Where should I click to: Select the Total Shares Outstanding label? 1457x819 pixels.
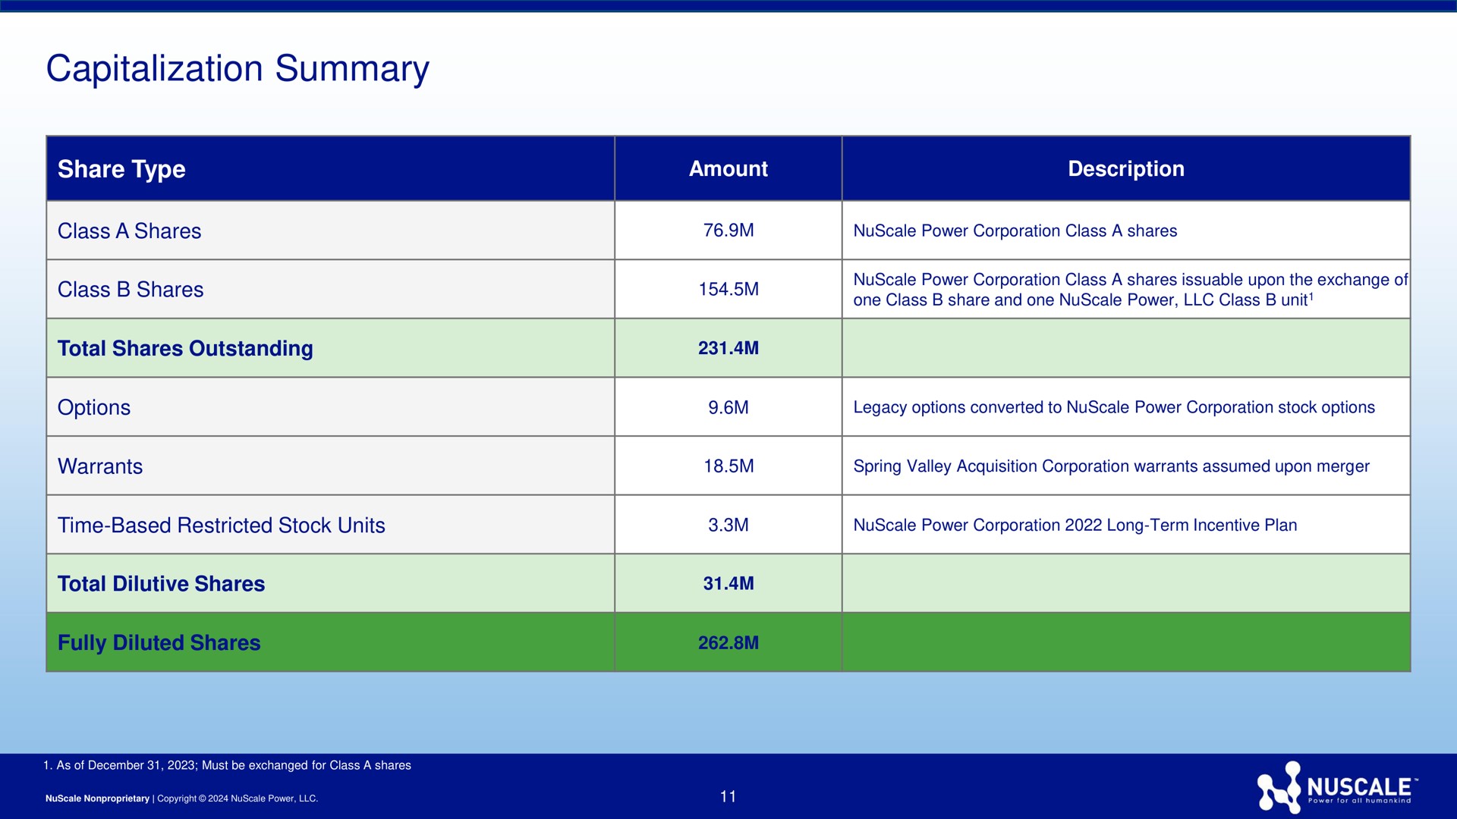[x=185, y=348]
